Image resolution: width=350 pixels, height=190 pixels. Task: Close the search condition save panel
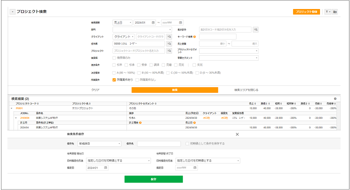coord(237,134)
